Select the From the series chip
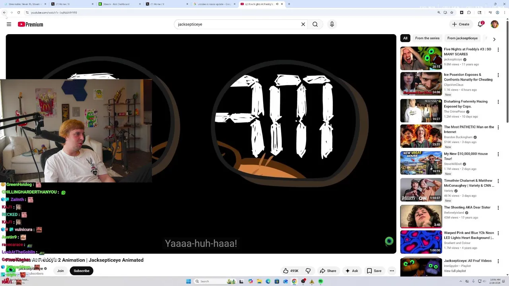The image size is (509, 286). tap(427, 38)
